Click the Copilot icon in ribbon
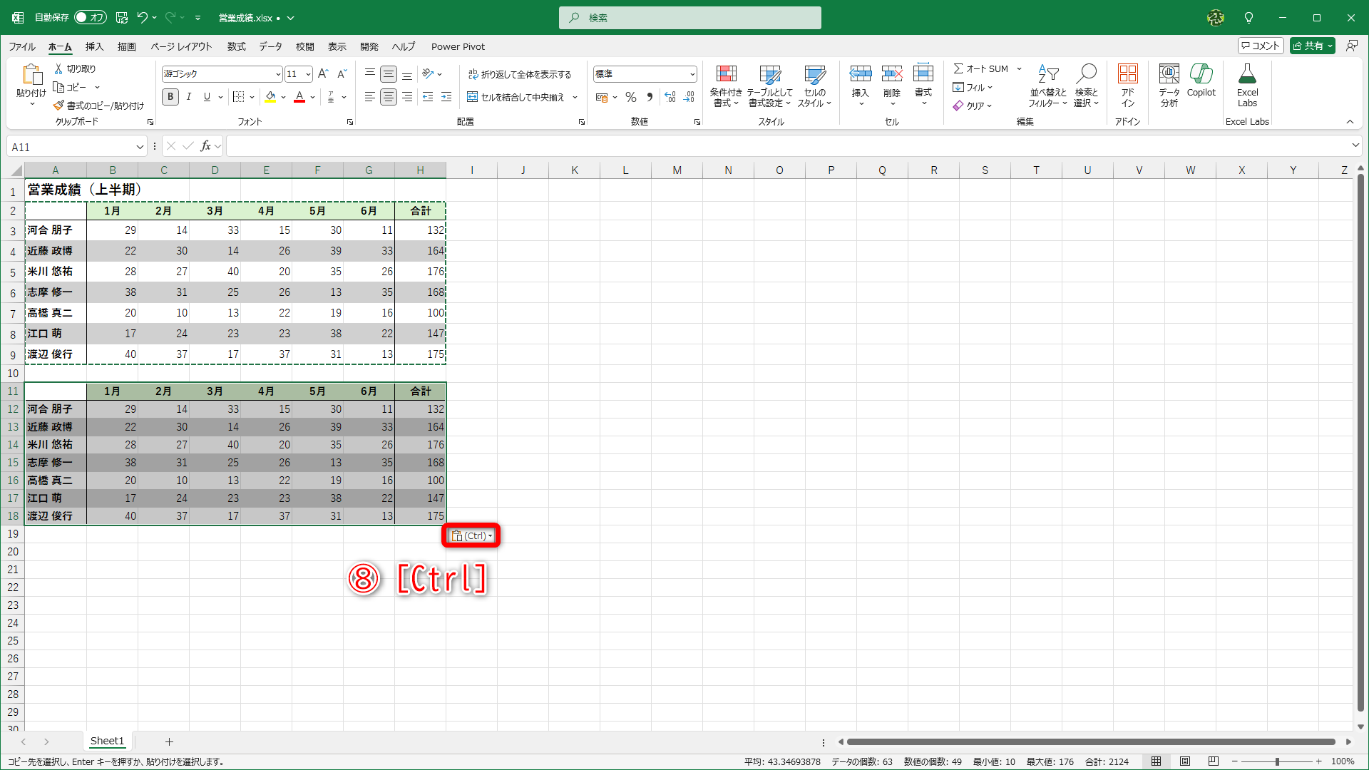The image size is (1369, 770). coord(1201,74)
